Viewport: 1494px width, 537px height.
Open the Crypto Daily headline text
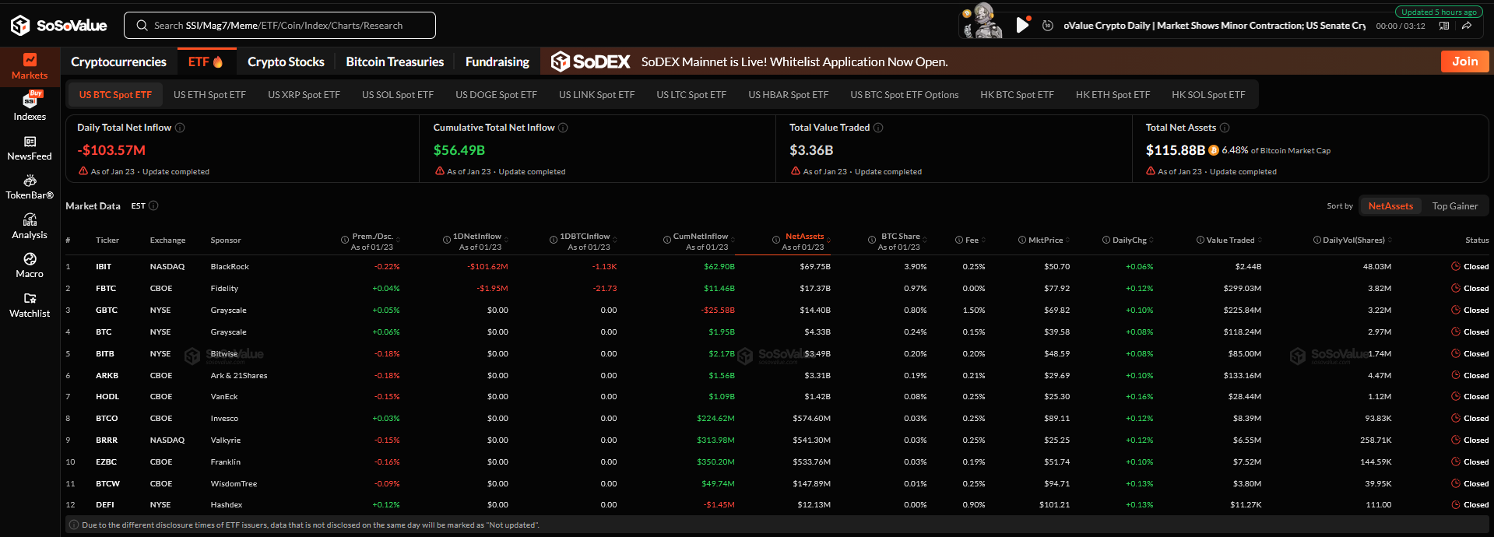point(1215,25)
